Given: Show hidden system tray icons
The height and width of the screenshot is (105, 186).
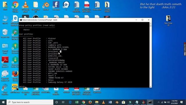Looking at the screenshot, I should [159, 102].
